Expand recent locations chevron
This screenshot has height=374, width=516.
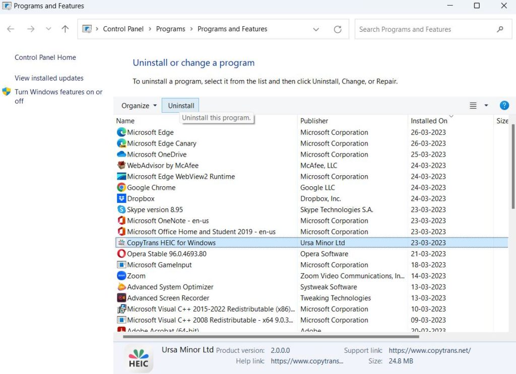pos(48,29)
